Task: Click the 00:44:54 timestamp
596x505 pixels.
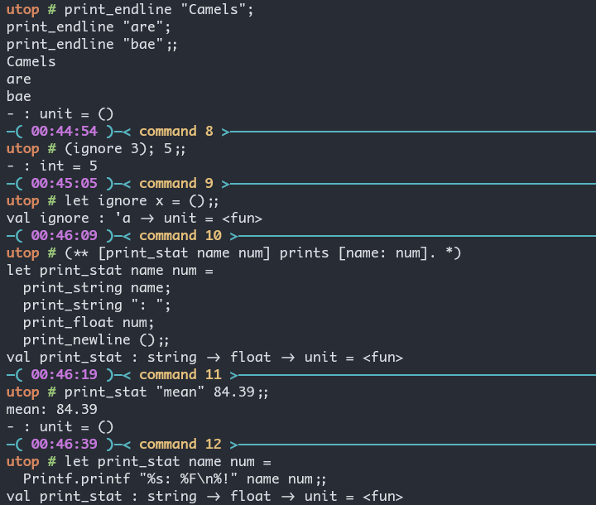Action: [x=65, y=131]
